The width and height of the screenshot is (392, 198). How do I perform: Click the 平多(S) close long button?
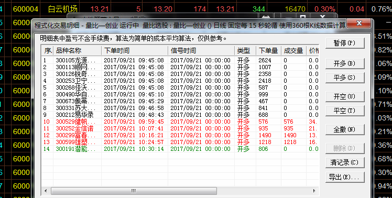click(x=345, y=78)
